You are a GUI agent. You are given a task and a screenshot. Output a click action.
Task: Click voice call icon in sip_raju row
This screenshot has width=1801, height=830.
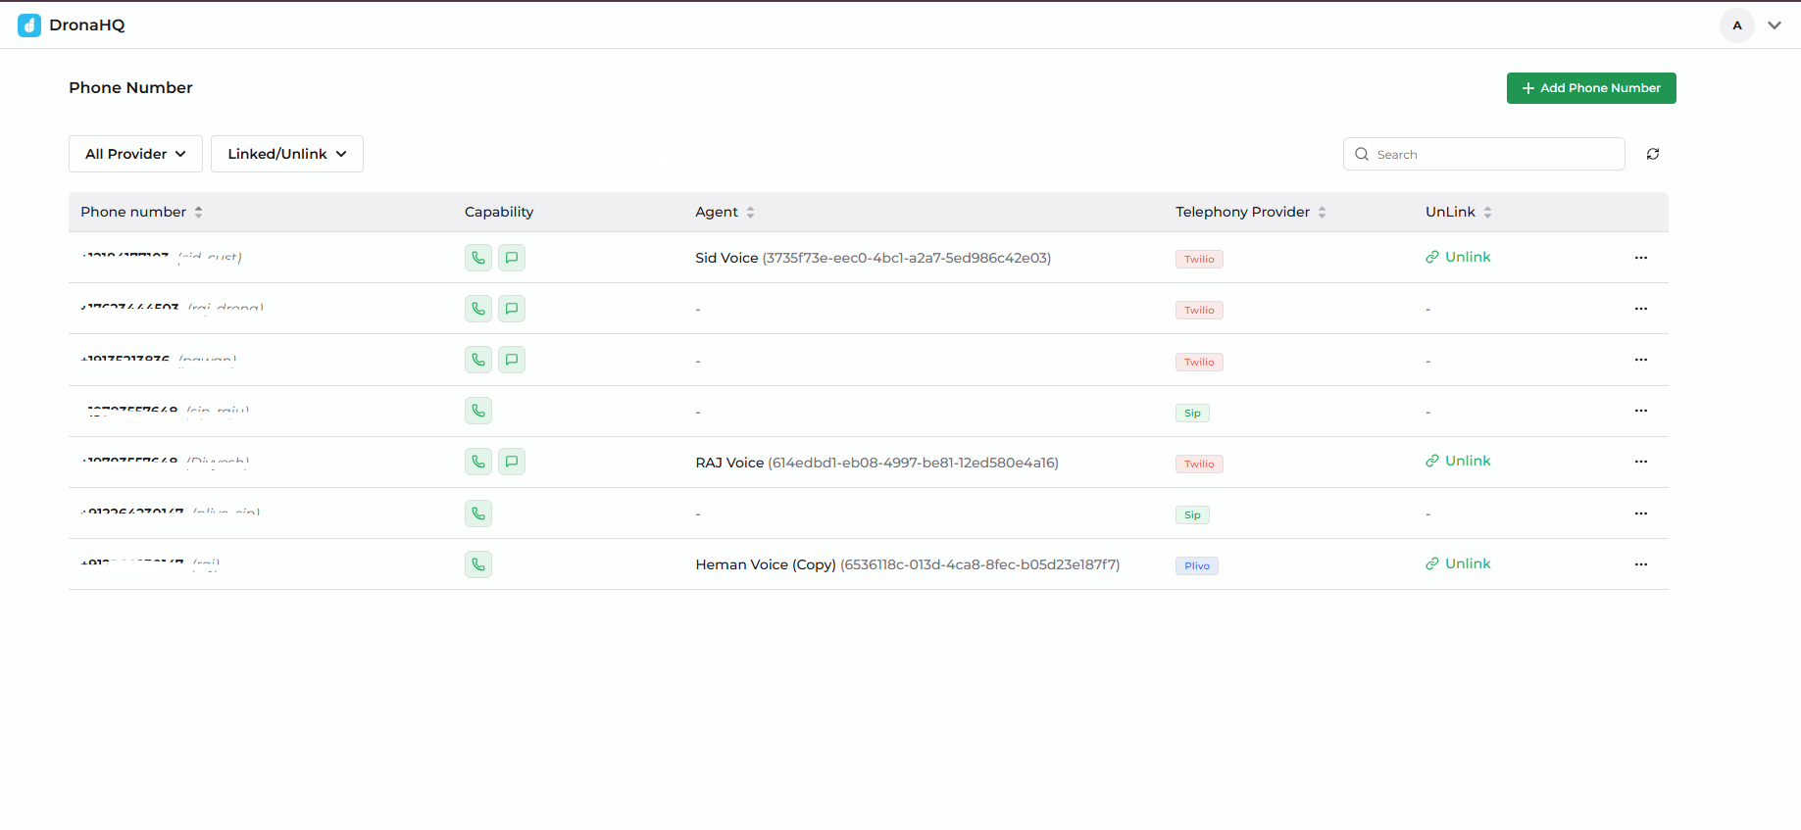[x=478, y=411]
